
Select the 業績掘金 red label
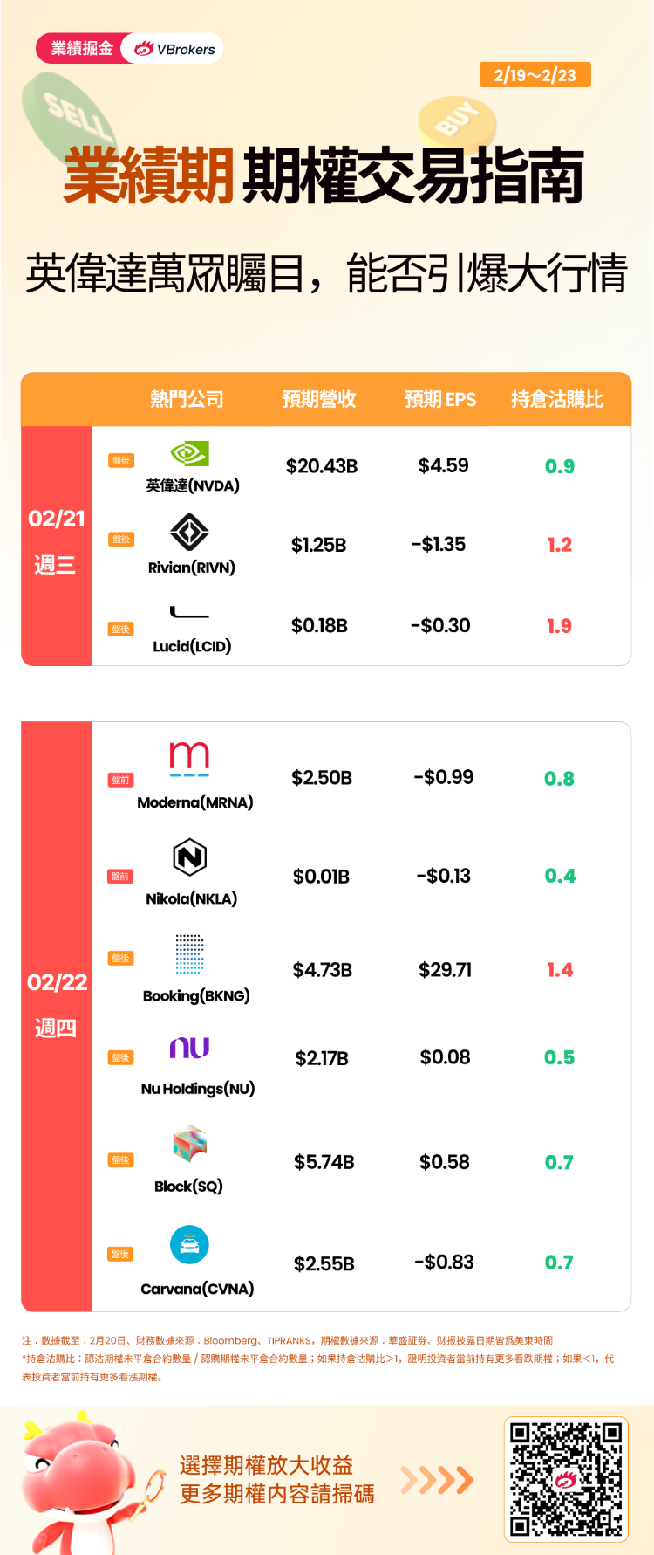80,49
